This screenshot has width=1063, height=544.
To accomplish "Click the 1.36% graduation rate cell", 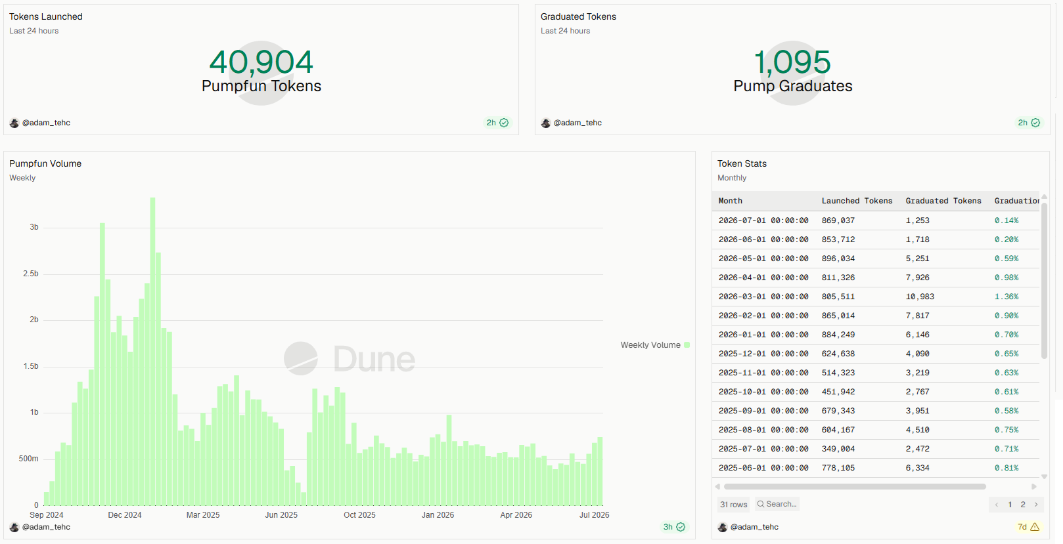I will coord(1006,297).
